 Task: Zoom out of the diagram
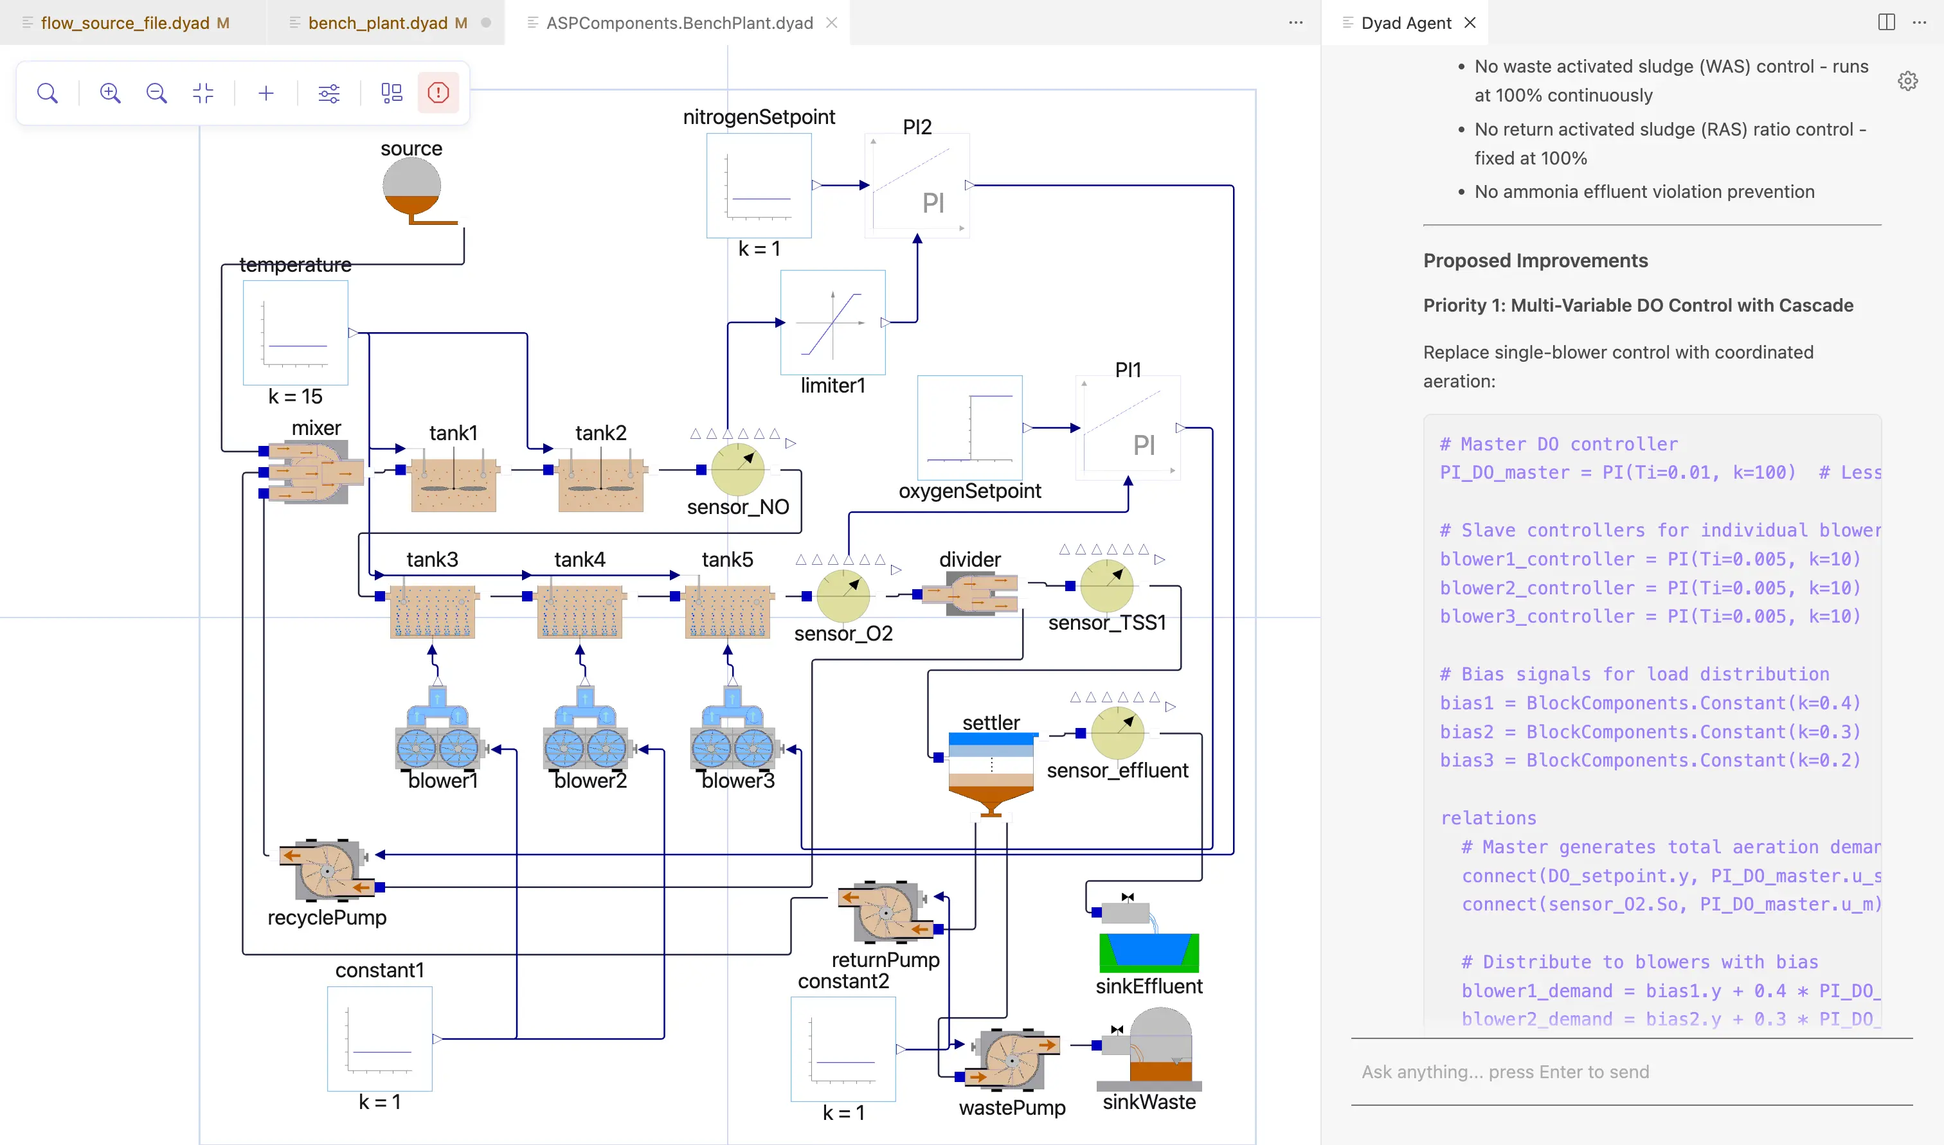[157, 93]
